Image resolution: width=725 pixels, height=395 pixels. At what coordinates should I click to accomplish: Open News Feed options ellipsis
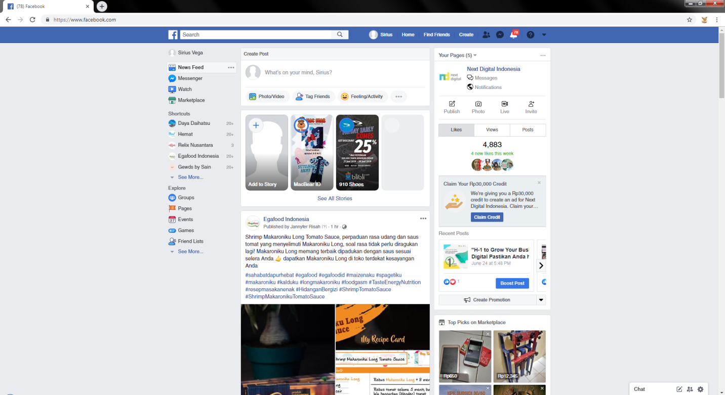[231, 67]
